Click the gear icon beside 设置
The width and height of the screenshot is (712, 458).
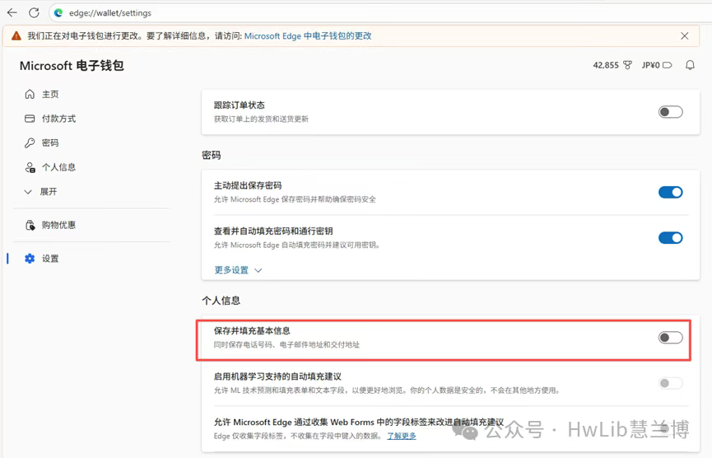click(30, 259)
